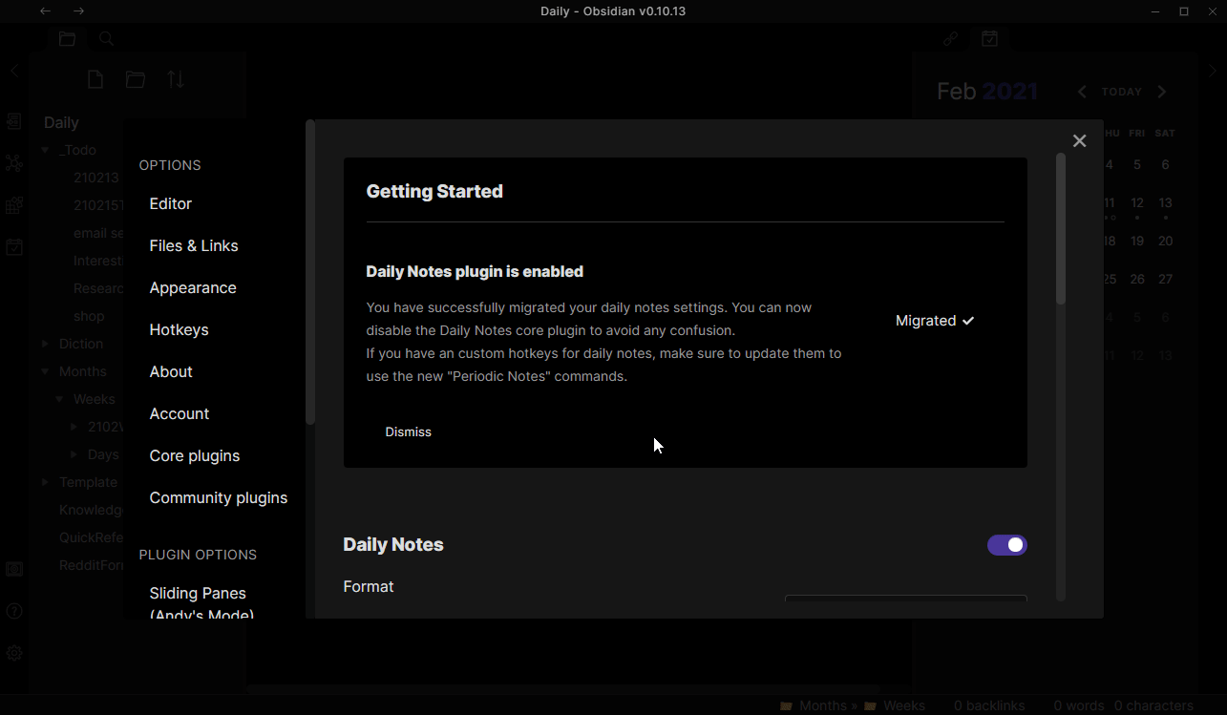Open the About section

click(171, 371)
